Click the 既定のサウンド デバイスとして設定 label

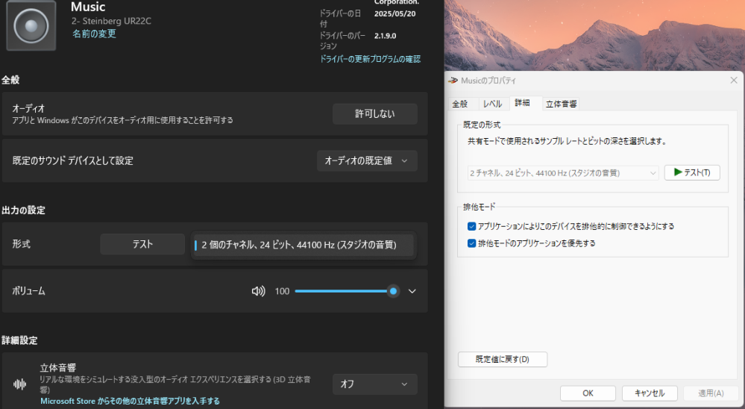tap(72, 160)
